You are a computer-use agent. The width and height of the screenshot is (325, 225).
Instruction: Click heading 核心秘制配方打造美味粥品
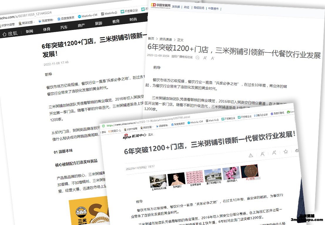click(x=76, y=163)
